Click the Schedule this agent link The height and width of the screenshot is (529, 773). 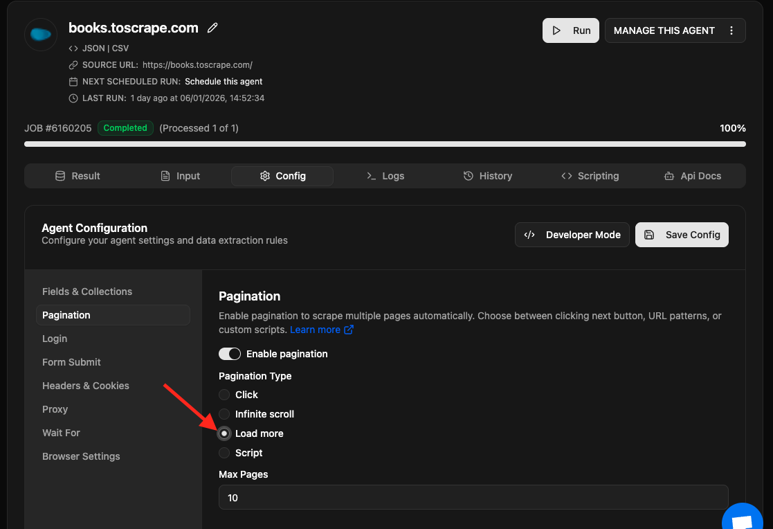coord(224,82)
